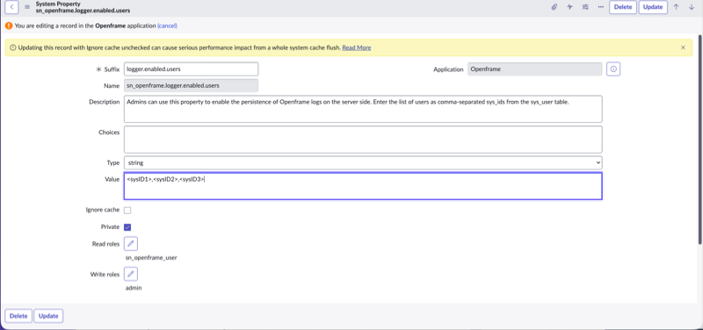This screenshot has width=703, height=330.
Task: Click the paperclip attachments icon
Action: point(554,7)
